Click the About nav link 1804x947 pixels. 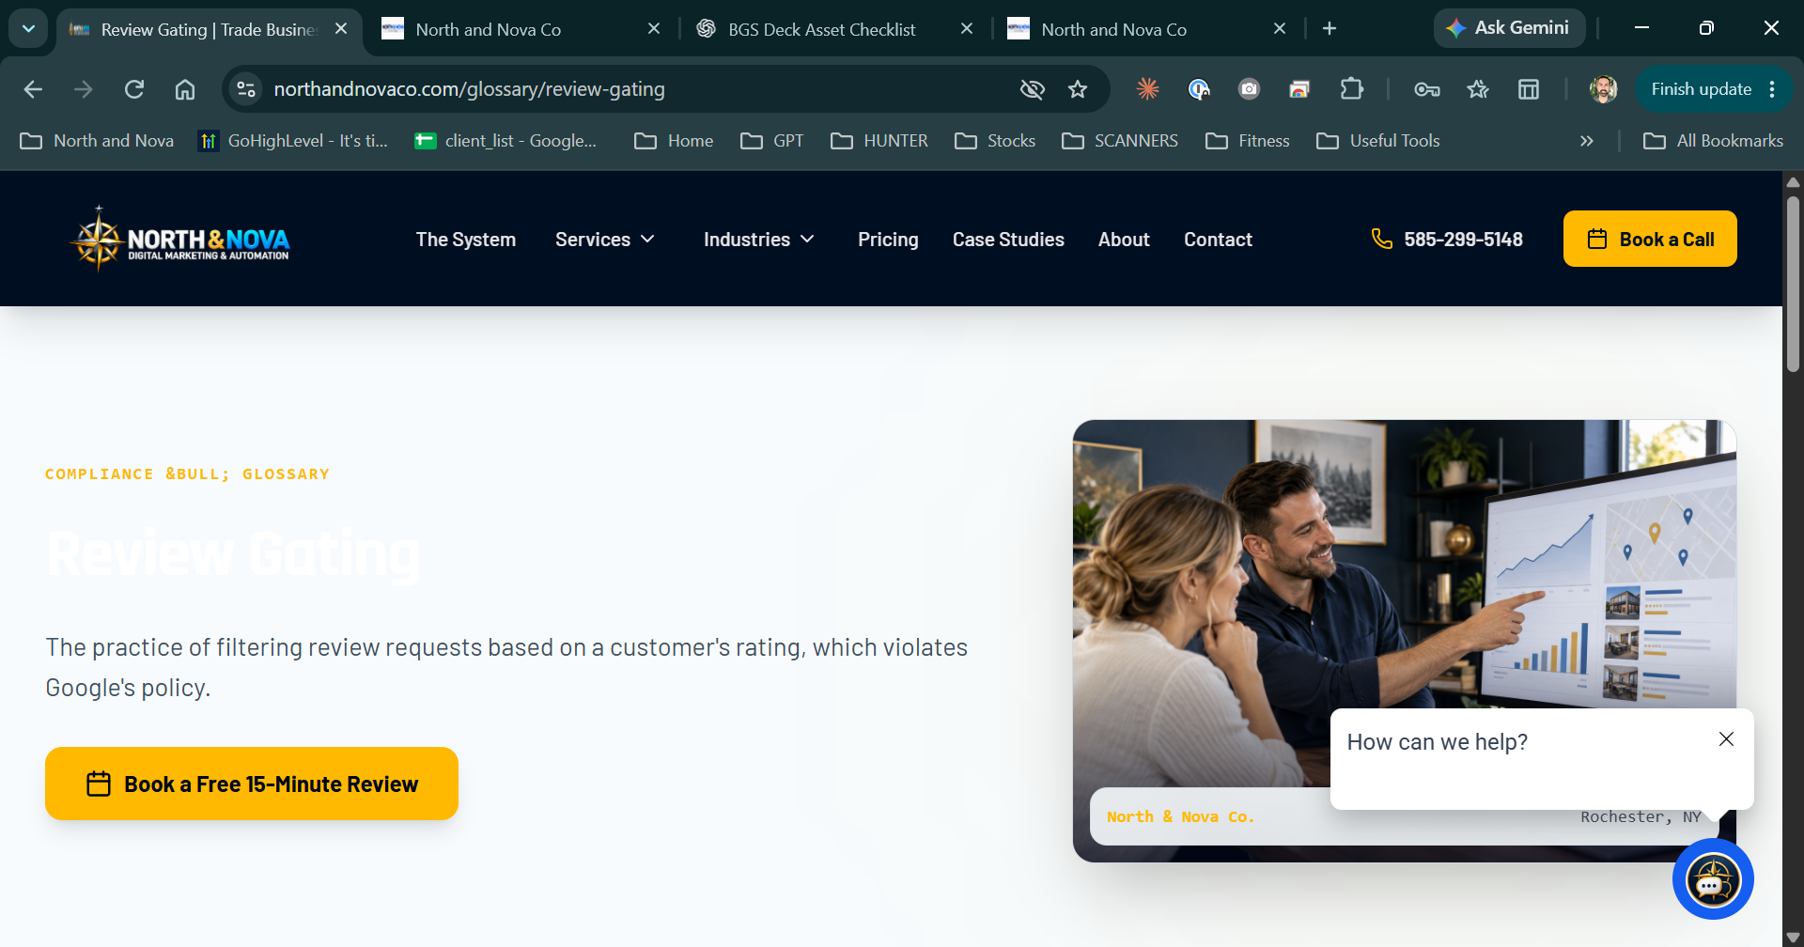(1124, 240)
